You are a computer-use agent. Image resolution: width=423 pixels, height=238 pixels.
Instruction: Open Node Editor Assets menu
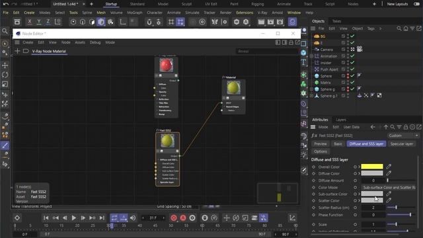click(x=80, y=42)
